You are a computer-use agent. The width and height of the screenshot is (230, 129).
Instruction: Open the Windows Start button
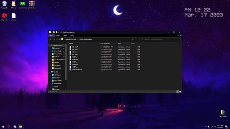[x=3, y=126]
